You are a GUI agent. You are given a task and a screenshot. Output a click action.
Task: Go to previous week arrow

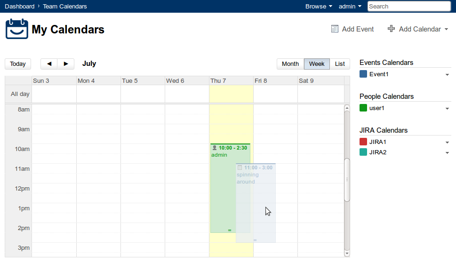pyautogui.click(x=49, y=64)
